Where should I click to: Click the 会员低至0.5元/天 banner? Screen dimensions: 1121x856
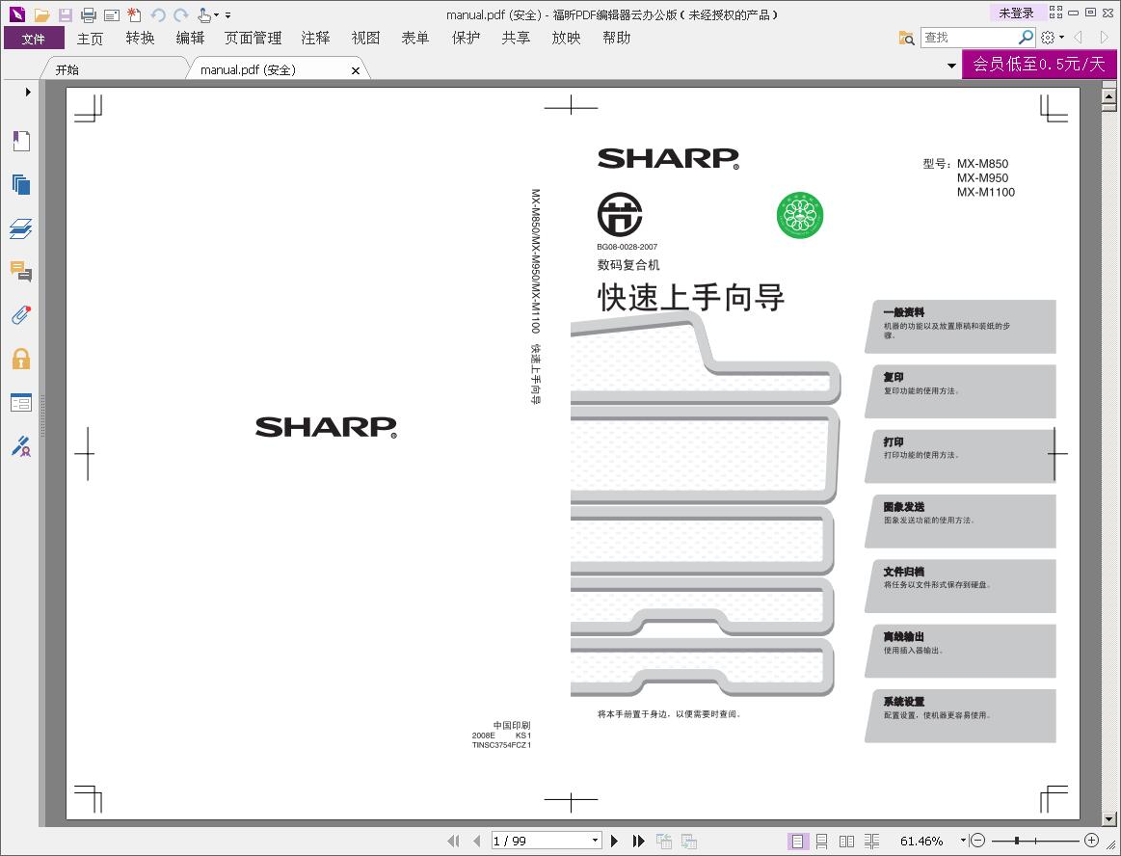click(x=1039, y=65)
